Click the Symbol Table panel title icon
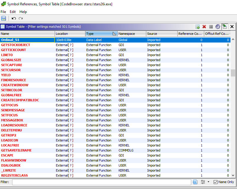 [3, 27]
